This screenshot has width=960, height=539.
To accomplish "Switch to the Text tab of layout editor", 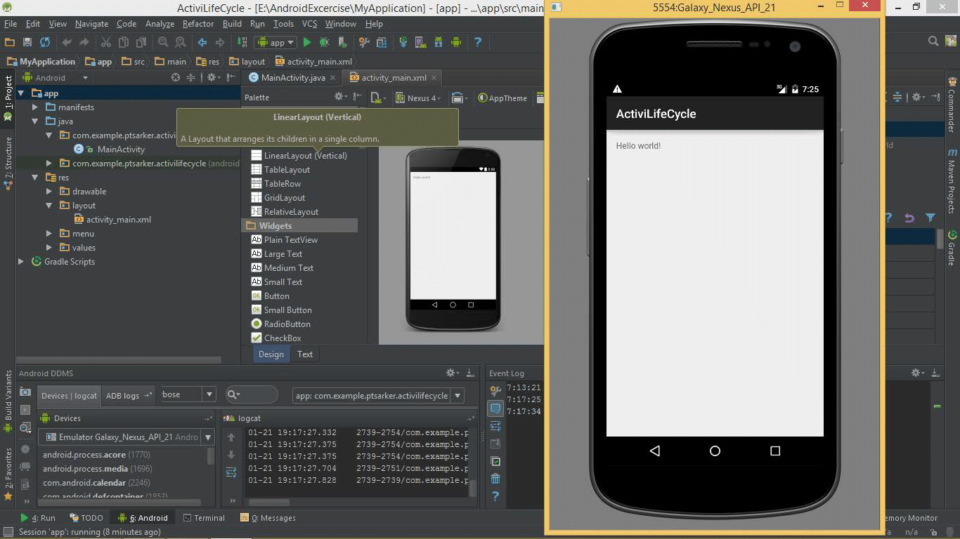I will 305,354.
